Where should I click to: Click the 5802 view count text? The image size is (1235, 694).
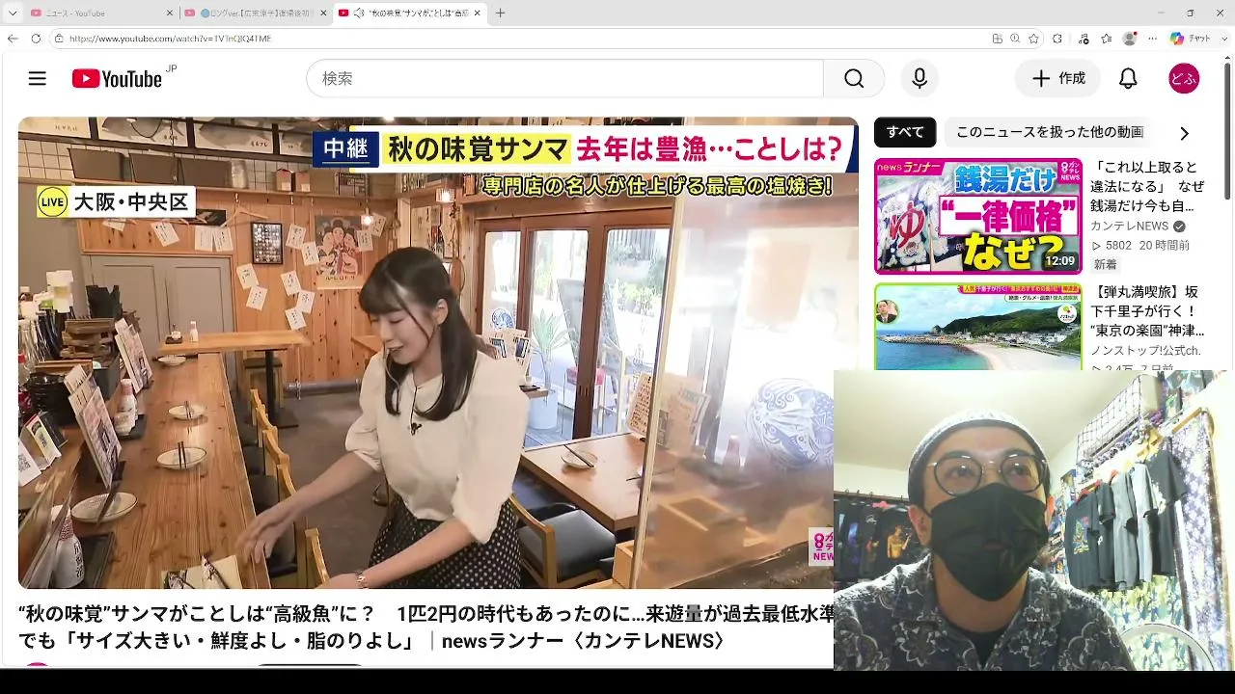(x=1118, y=246)
